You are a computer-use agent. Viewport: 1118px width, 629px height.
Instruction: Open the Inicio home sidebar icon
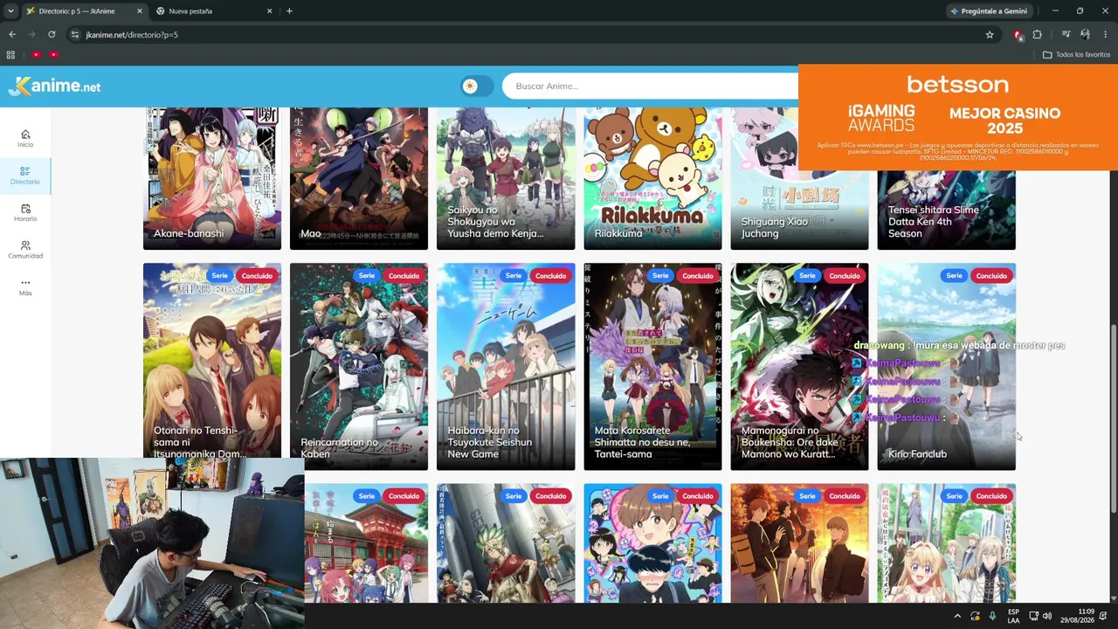(x=25, y=138)
